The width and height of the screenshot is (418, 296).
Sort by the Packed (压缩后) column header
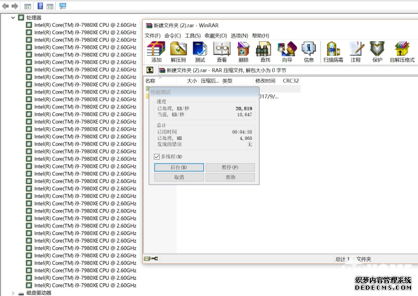210,81
